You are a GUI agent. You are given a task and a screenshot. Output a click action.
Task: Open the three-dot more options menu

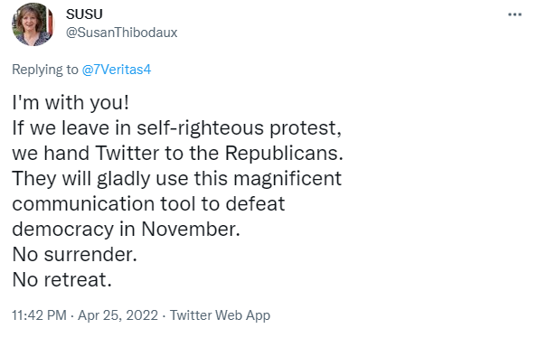point(514,14)
